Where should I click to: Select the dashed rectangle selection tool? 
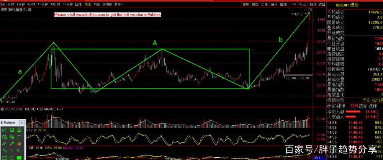pyautogui.click(x=19, y=137)
